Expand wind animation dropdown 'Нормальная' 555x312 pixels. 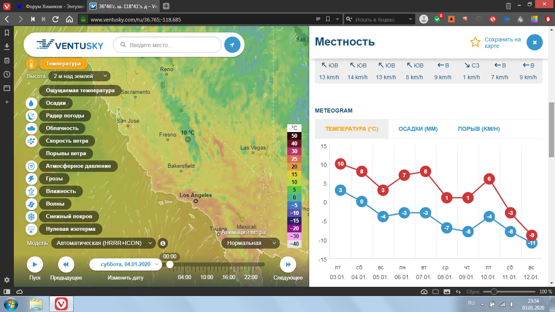pos(251,243)
